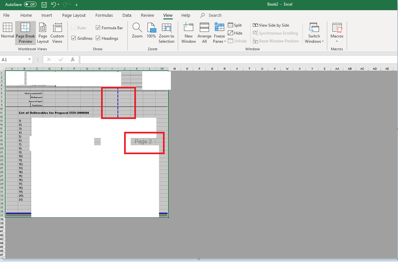This screenshot has height=262, width=398.
Task: Click the Name Box showing A1
Action: (x=14, y=60)
